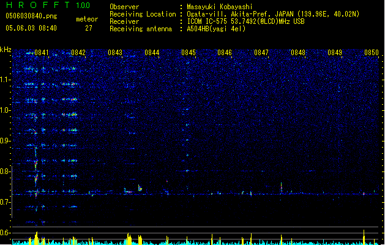Viewport: 385px width, 245px height.
Task: Click the kHz axis unit label
Action: click(6, 50)
